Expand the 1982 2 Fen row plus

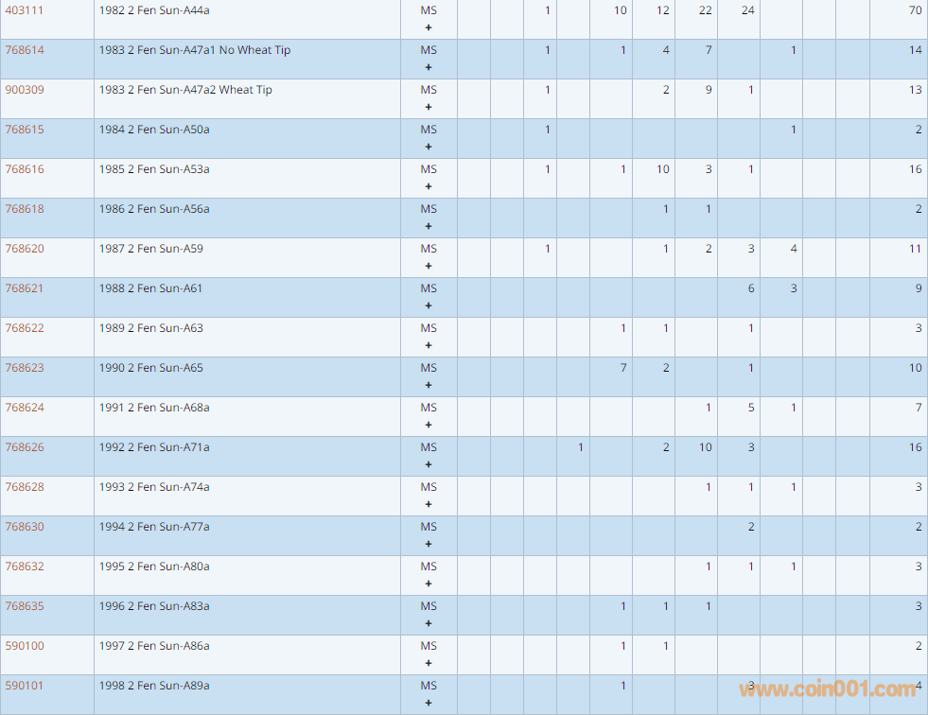tap(429, 27)
